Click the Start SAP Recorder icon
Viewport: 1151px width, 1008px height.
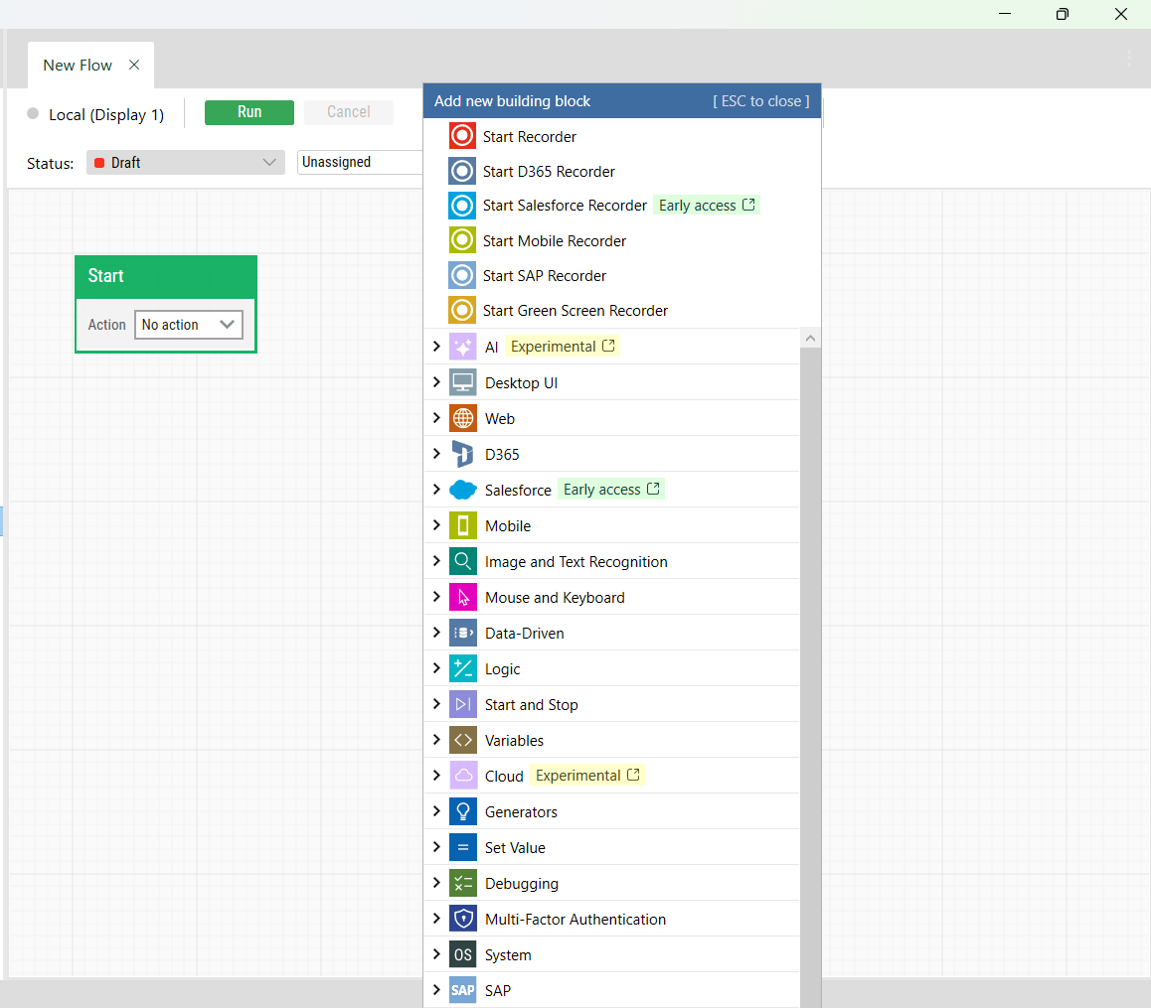[x=461, y=275]
